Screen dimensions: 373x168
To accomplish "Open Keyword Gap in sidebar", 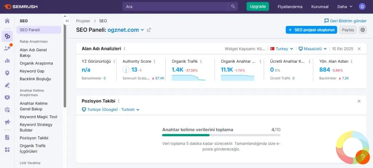I will click(32, 71).
